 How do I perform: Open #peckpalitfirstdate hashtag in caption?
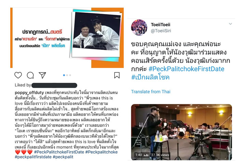(33, 157)
